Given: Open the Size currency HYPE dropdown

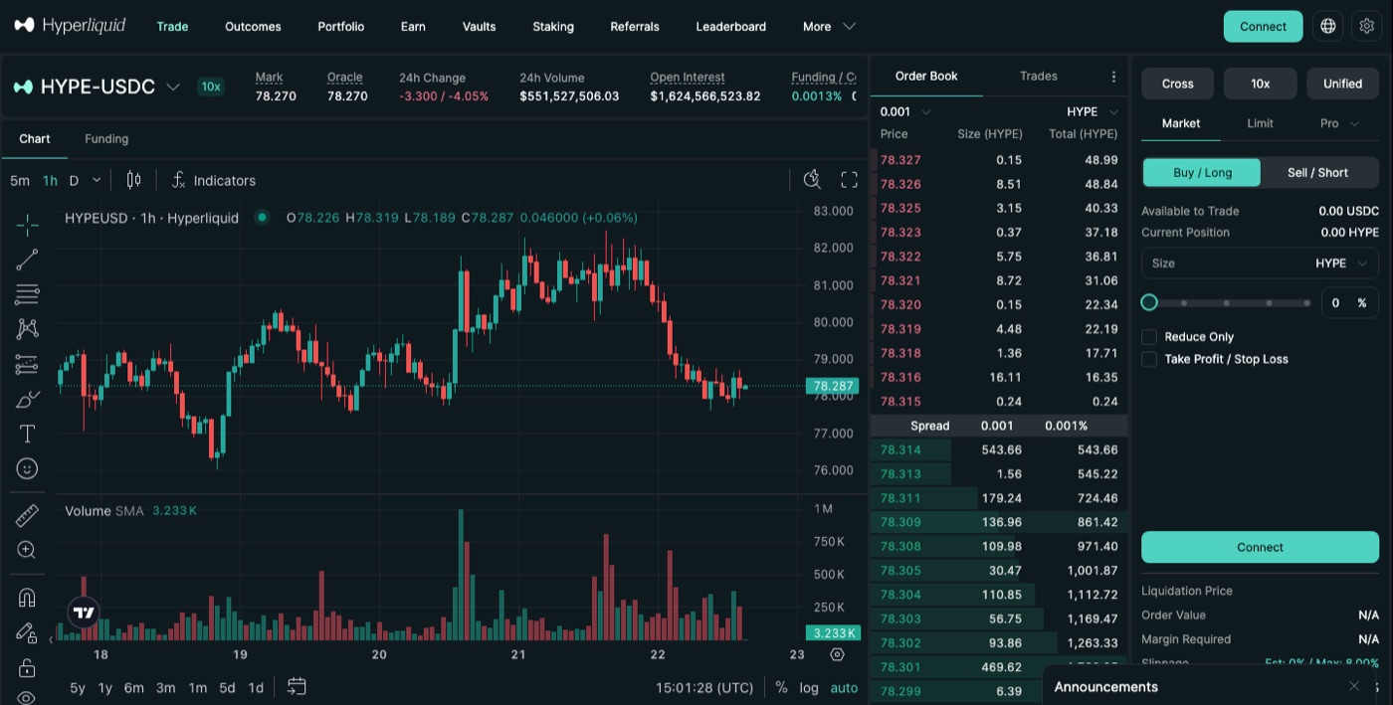Looking at the screenshot, I should pos(1342,264).
